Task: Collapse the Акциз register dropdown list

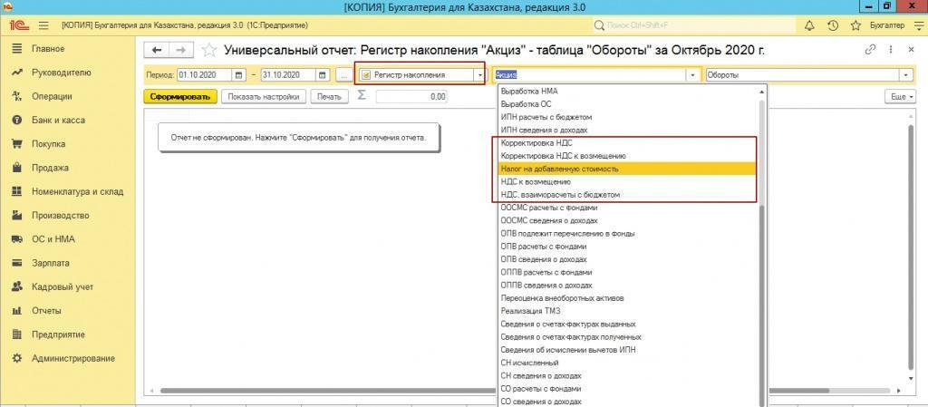Action: (x=693, y=75)
